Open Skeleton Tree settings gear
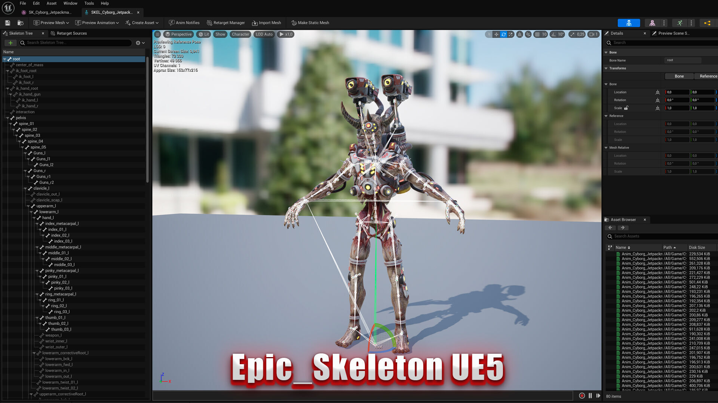This screenshot has height=403, width=718. [x=140, y=43]
